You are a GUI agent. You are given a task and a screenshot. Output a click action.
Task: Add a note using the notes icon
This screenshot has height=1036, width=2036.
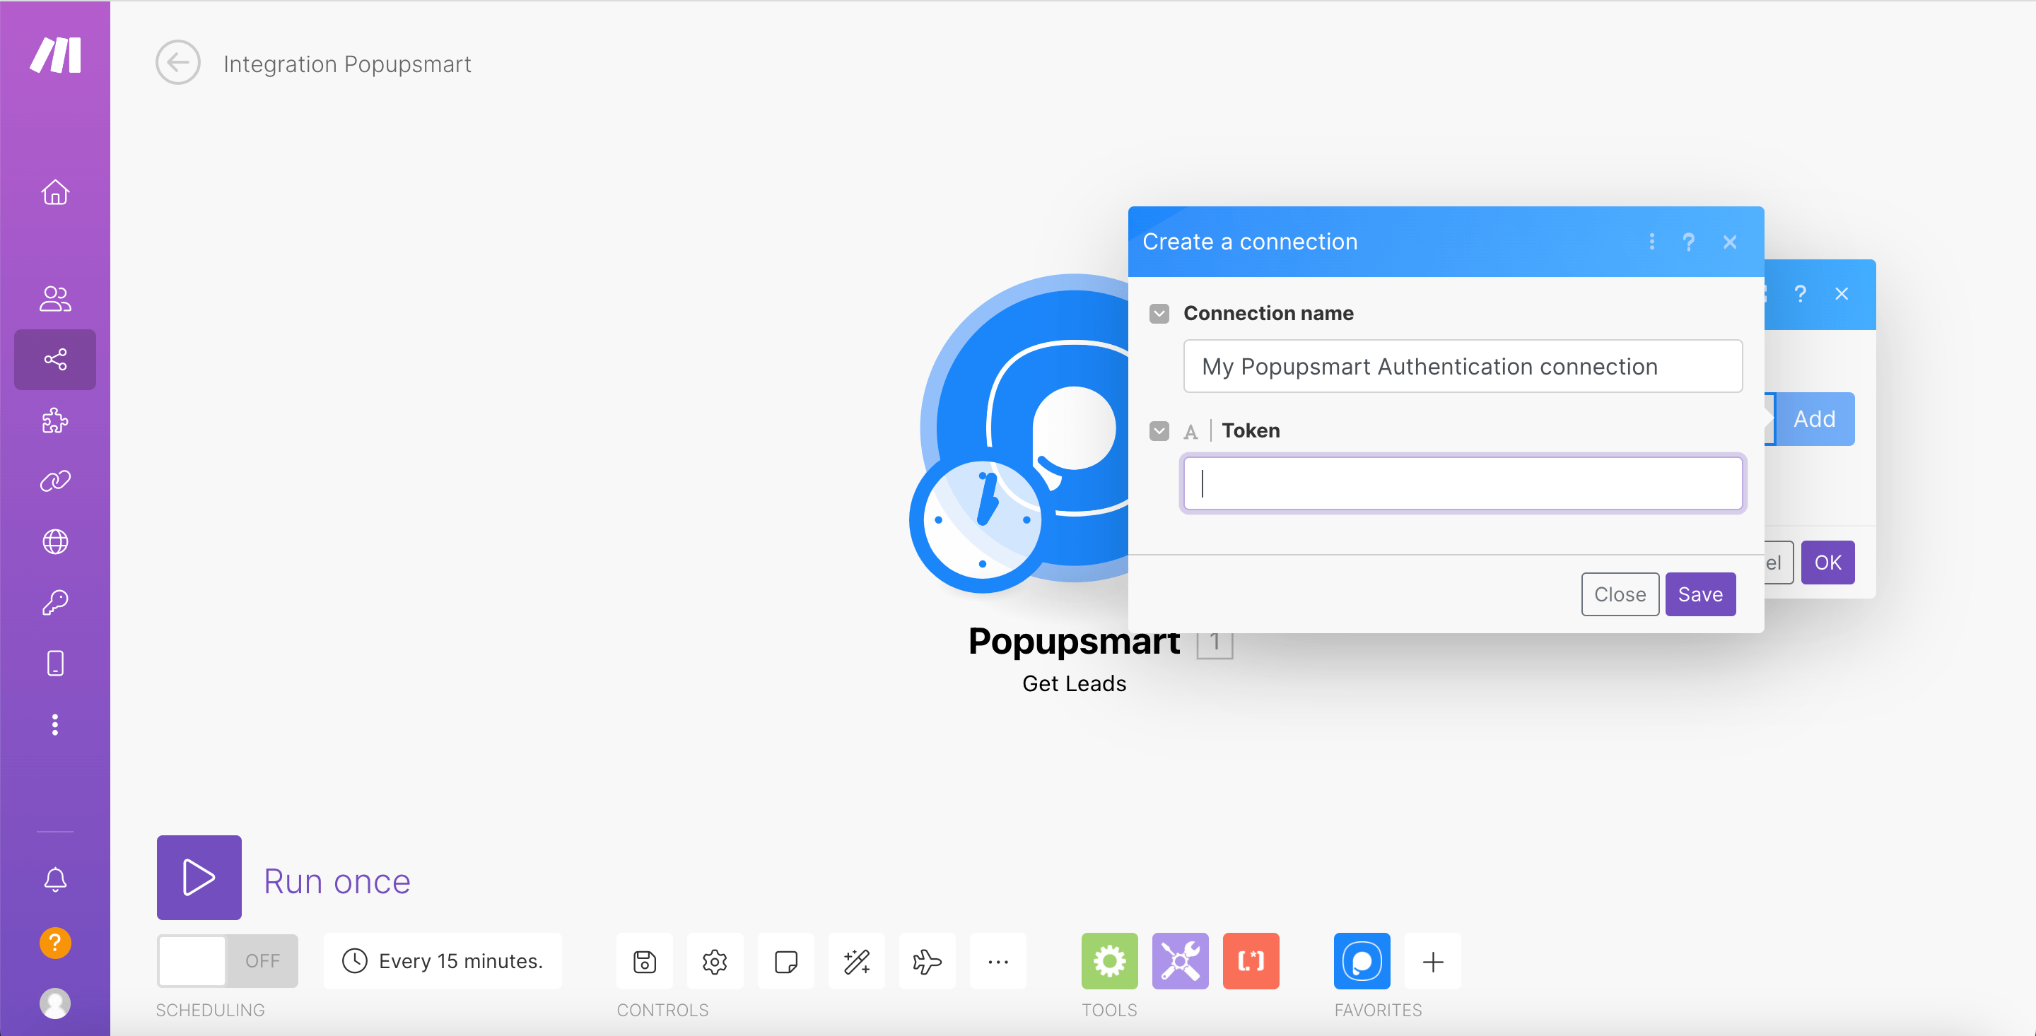click(785, 961)
